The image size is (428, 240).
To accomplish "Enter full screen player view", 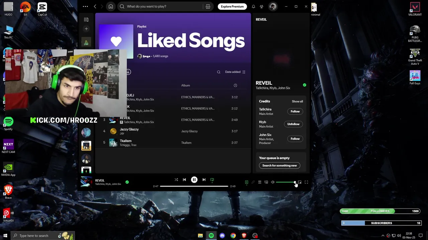I will coord(306,182).
